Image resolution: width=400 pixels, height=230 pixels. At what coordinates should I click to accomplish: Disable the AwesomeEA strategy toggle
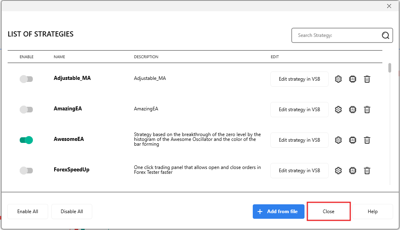26,140
